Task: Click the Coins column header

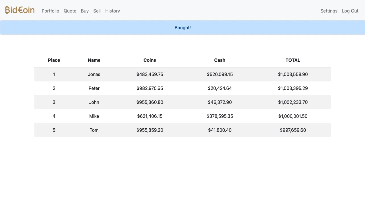Action: [150, 60]
